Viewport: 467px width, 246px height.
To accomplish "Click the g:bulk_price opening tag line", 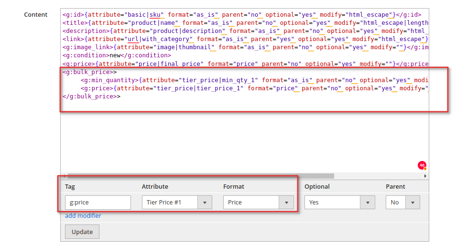I will click(x=90, y=72).
